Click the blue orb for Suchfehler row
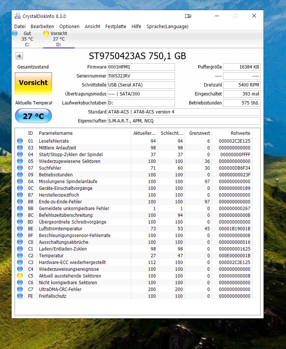 20,168
